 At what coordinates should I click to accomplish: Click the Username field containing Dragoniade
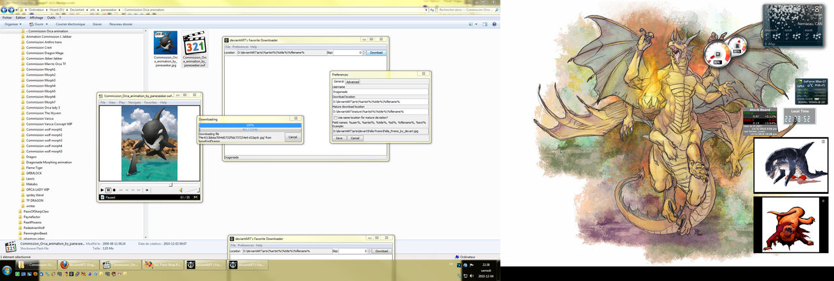[x=380, y=92]
